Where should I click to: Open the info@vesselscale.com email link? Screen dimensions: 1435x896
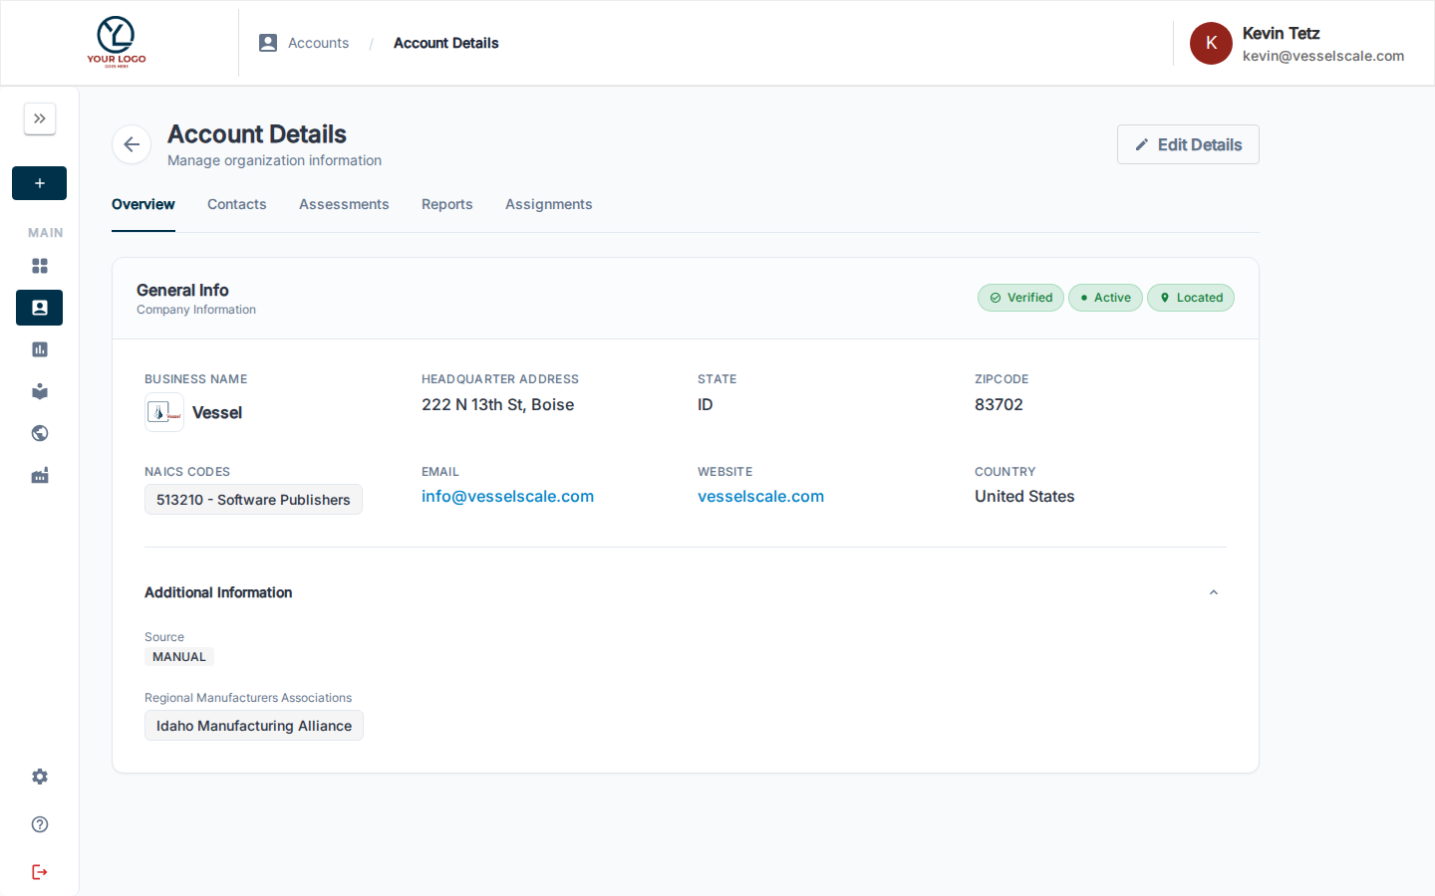507,496
